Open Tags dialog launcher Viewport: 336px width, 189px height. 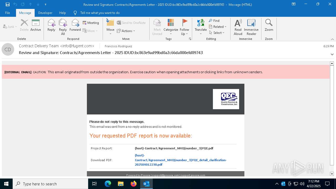point(190,39)
